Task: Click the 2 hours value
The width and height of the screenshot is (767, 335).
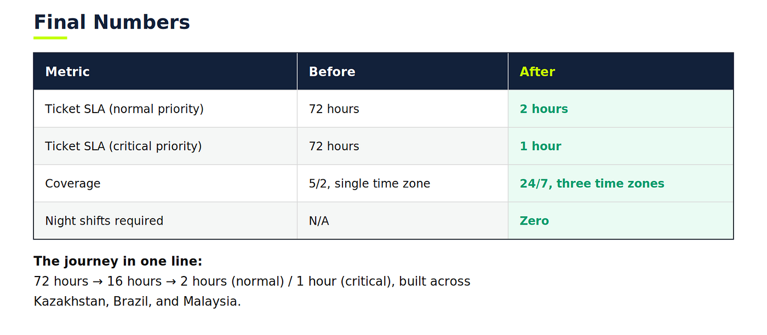Action: [x=544, y=109]
